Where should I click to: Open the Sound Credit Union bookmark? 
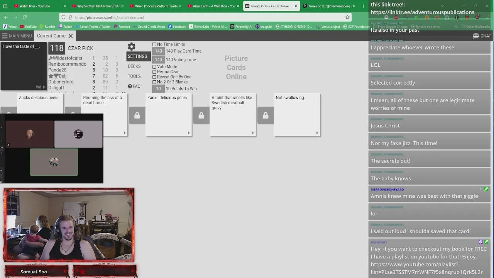pos(149,27)
